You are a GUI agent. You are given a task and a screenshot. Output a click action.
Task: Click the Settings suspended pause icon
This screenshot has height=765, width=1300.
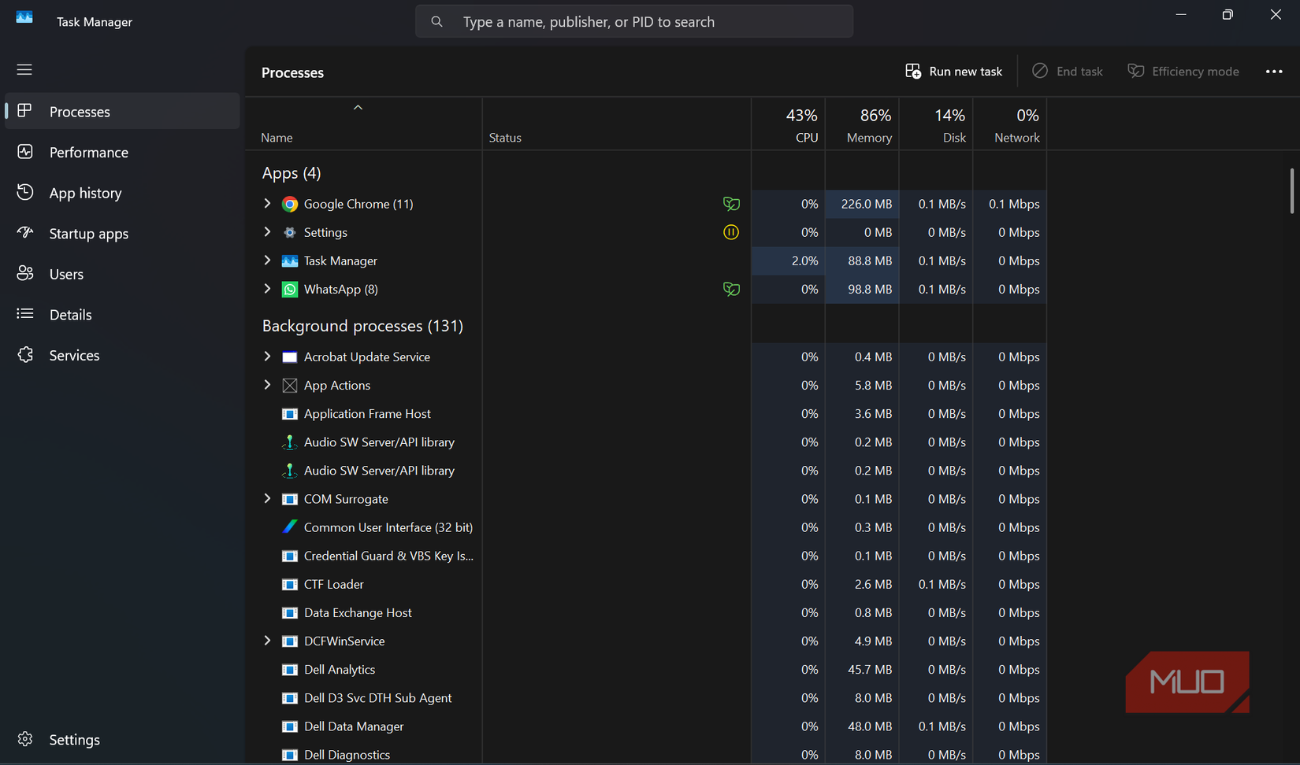(731, 232)
